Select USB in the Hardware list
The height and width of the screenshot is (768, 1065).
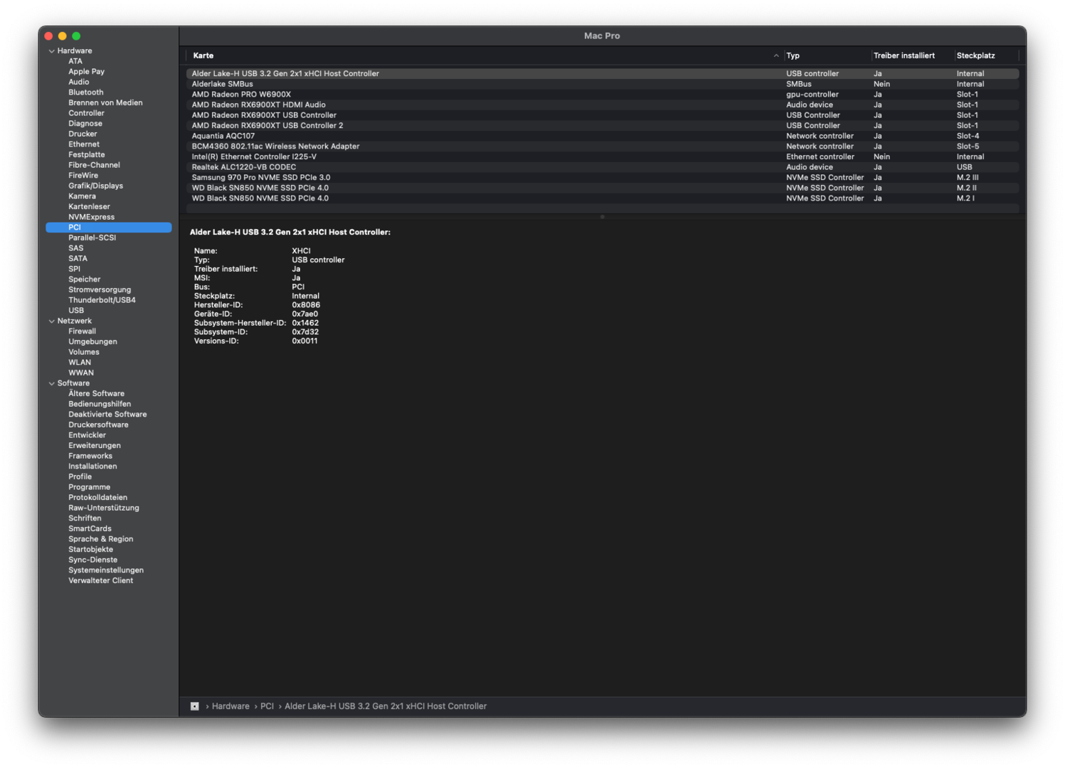[76, 311]
